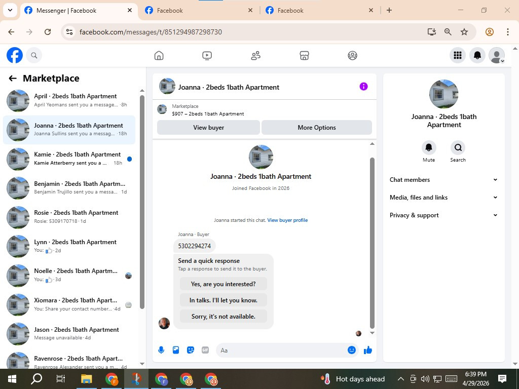Click the Aa message input field
Viewport: 519px width, 389px height.
281,351
